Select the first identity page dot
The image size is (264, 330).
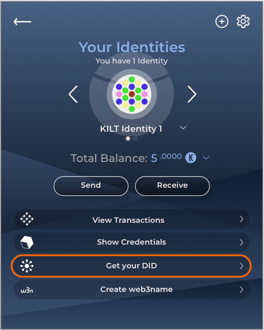pyautogui.click(x=128, y=138)
